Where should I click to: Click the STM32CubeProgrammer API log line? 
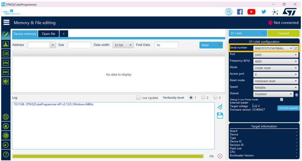coord(54,104)
